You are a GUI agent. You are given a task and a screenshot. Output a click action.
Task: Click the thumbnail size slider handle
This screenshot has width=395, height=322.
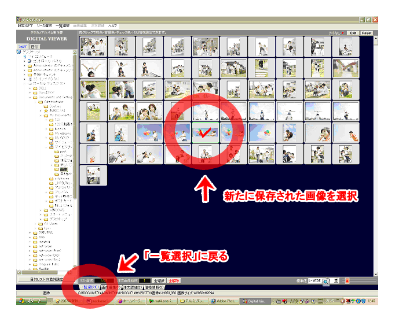click(347, 281)
